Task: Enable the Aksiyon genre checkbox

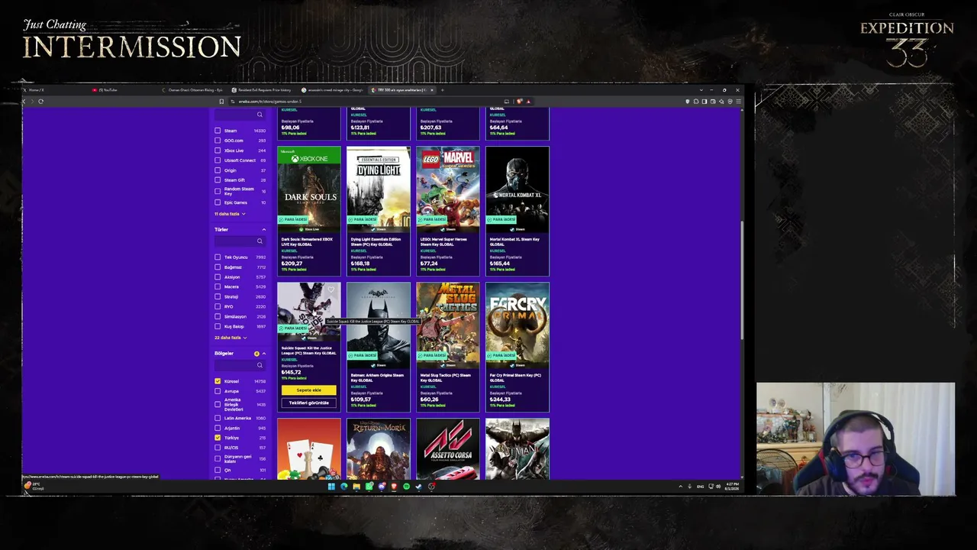Action: [218, 277]
